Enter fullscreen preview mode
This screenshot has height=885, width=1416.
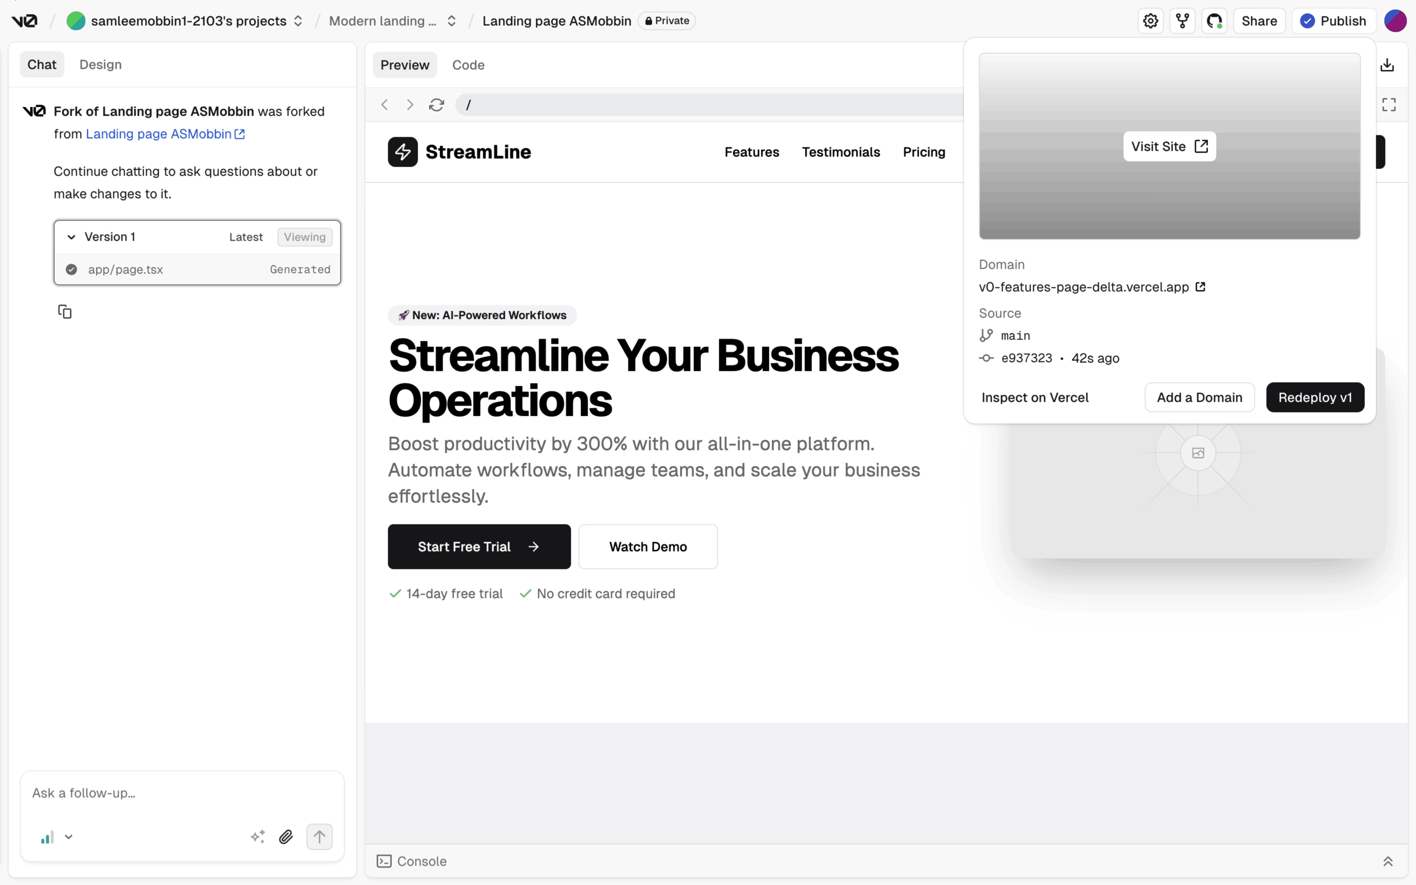1388,105
